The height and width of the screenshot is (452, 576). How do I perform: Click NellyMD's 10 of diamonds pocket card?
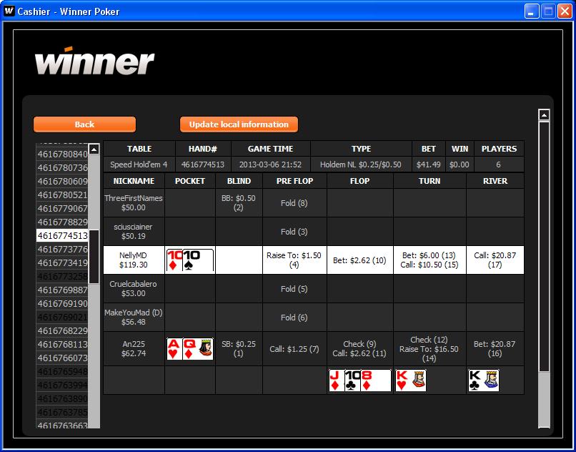click(x=174, y=261)
